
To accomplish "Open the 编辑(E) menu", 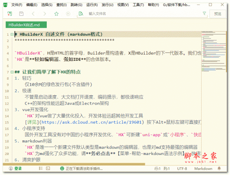I will (x=32, y=5).
